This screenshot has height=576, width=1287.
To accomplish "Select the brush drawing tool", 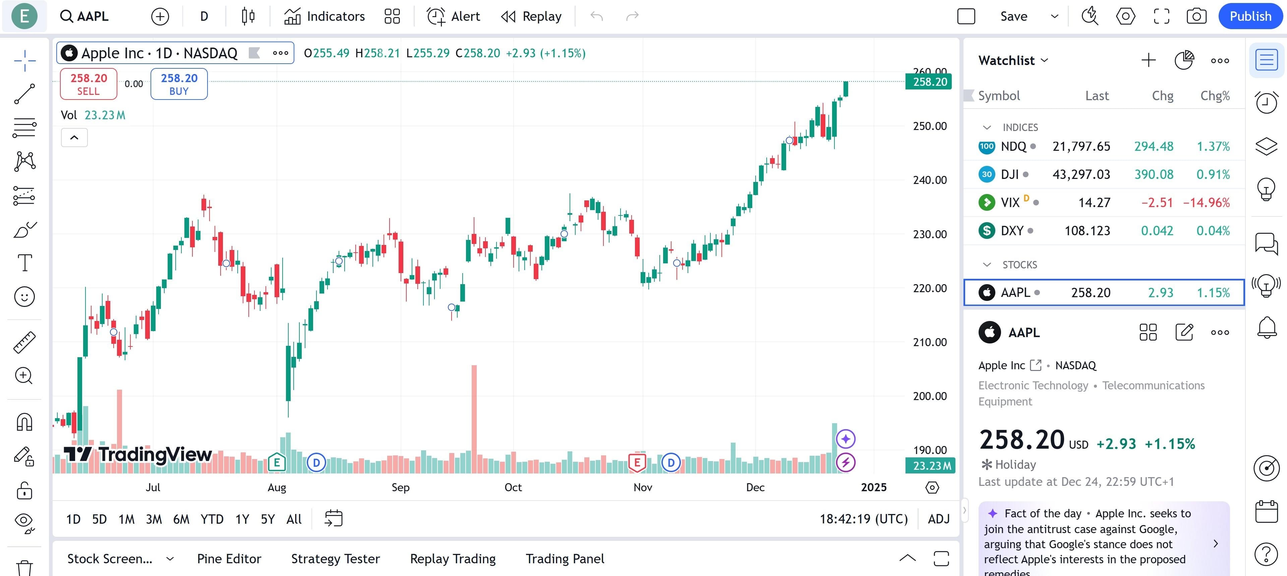I will (24, 230).
